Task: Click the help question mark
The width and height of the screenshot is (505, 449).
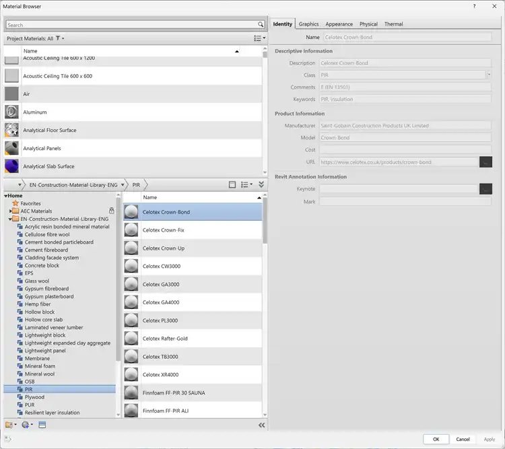Action: tap(475, 6)
